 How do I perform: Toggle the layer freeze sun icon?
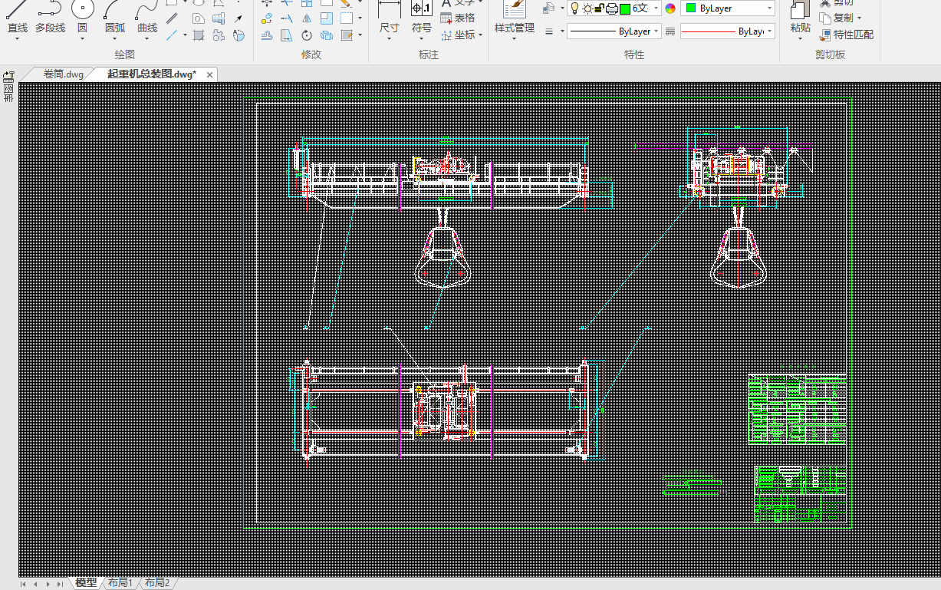tap(587, 8)
